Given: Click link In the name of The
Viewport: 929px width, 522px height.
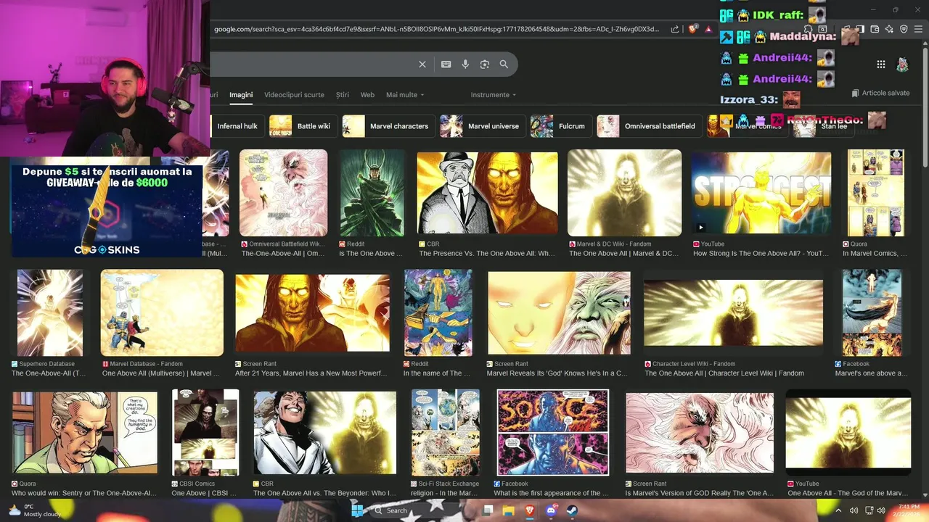Looking at the screenshot, I should point(437,373).
